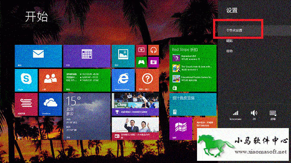Open the Mail tile
The height and width of the screenshot is (163, 291).
[x=38, y=56]
